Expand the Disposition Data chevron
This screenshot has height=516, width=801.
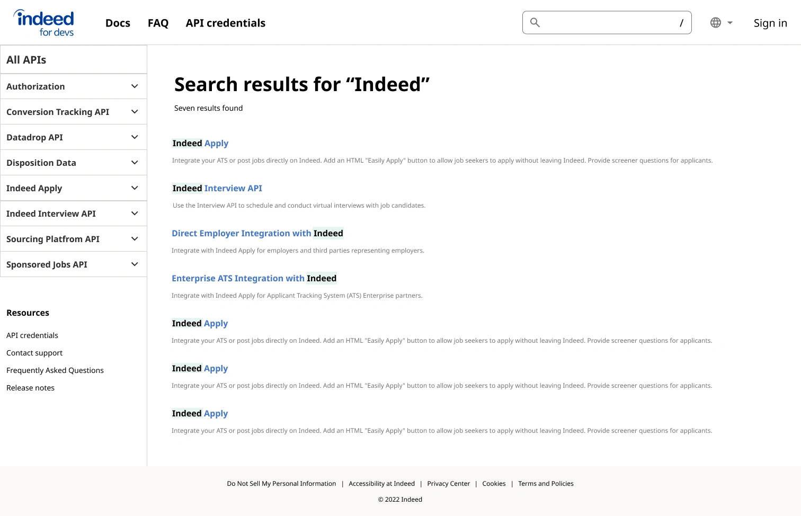[x=135, y=163]
